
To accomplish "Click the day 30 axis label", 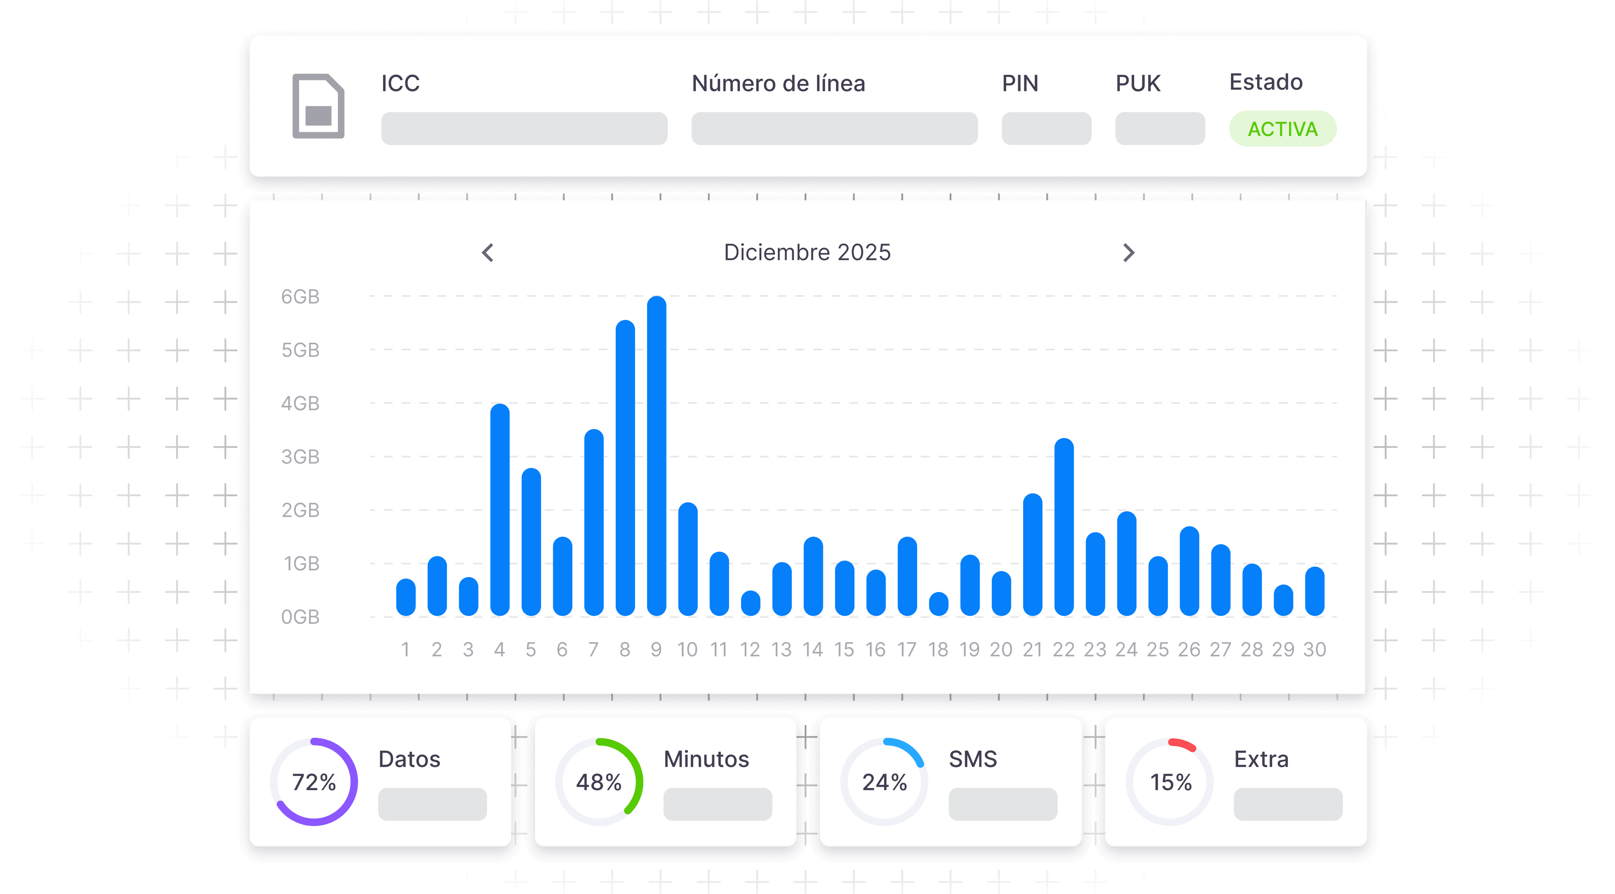I will click(x=1314, y=650).
